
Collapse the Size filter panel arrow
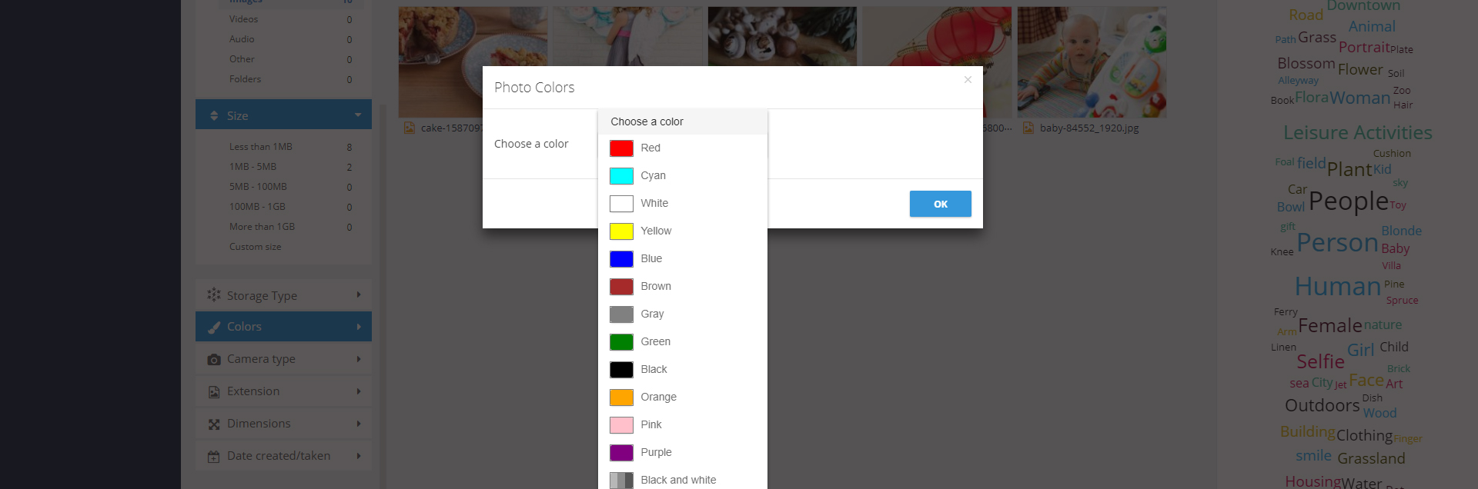click(358, 115)
